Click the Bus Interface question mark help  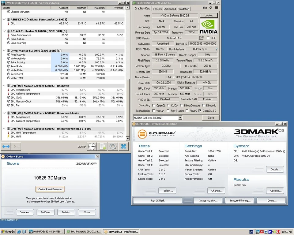click(x=217, y=49)
